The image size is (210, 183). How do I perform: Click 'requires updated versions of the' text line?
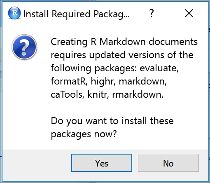[x=122, y=55]
